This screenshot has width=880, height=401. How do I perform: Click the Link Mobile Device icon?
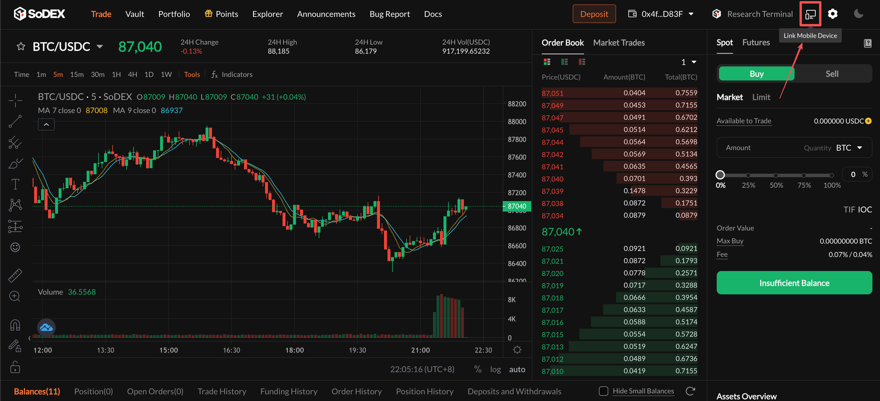[x=810, y=14]
